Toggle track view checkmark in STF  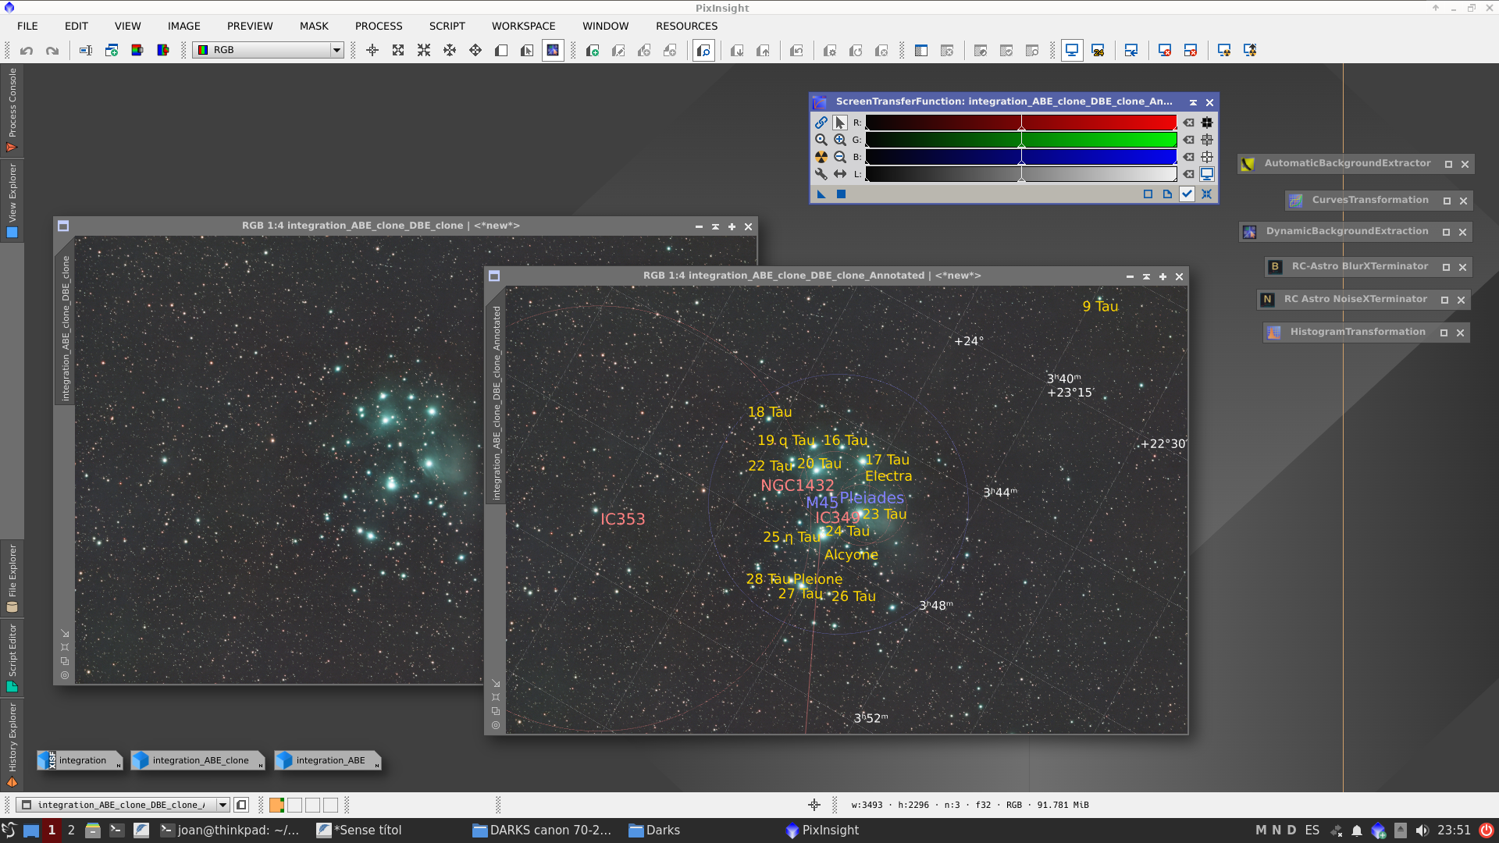pos(1187,194)
